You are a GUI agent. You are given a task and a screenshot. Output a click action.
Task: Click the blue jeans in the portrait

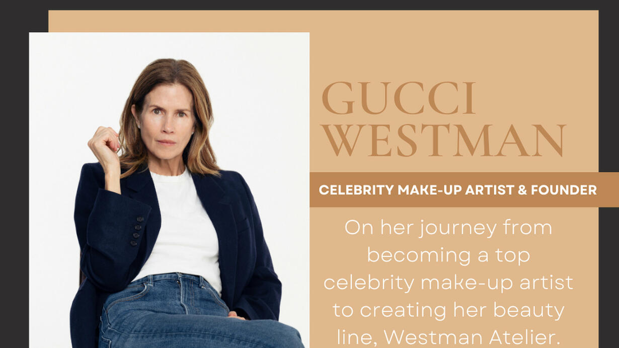pos(191,315)
